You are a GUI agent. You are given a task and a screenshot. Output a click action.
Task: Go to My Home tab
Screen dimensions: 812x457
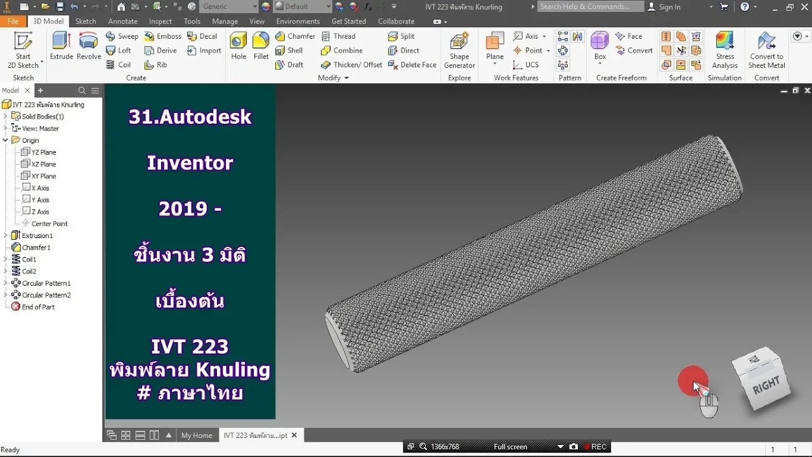click(197, 435)
